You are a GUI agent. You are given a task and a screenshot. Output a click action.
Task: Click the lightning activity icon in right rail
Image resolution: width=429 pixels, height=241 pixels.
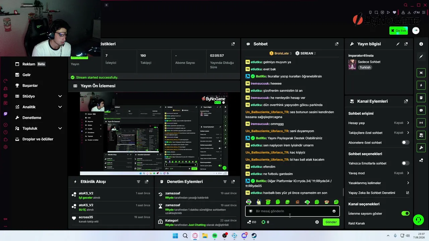click(x=421, y=85)
